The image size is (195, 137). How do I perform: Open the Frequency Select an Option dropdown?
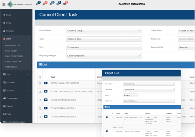pos(186,39)
